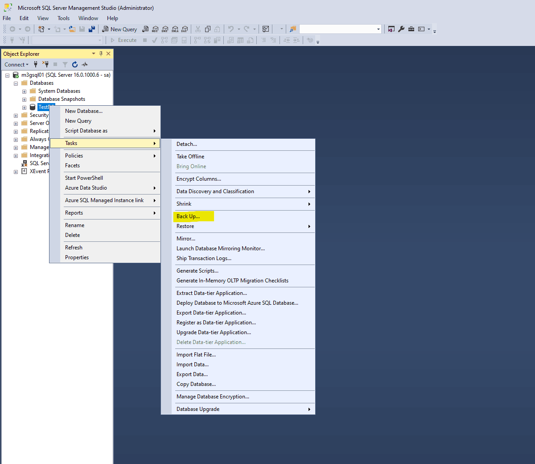
Task: Start an Analysis Services DAX query
Action: pyautogui.click(x=185, y=29)
